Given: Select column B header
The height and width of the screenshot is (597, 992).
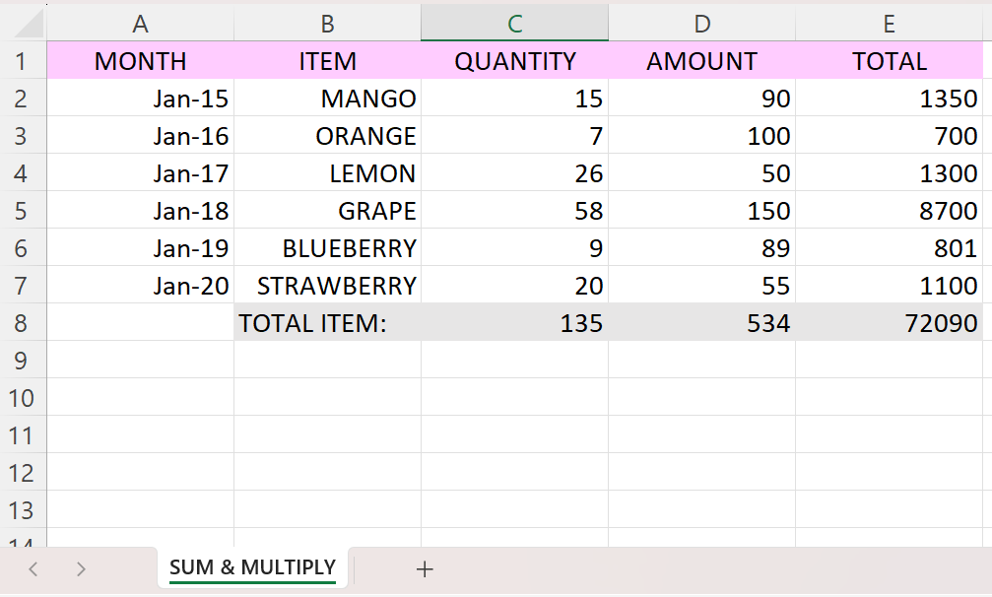Looking at the screenshot, I should 327,24.
